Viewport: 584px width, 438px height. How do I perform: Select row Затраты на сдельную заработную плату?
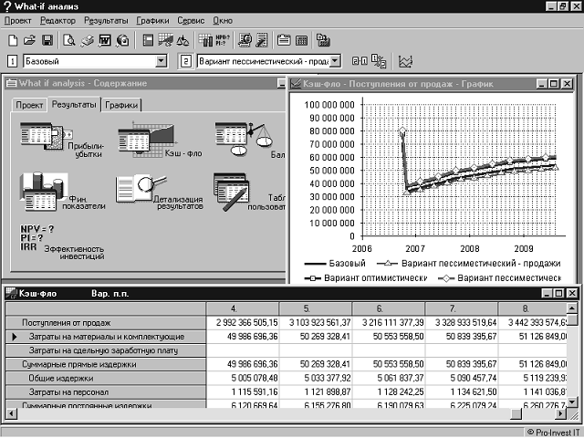pos(106,350)
